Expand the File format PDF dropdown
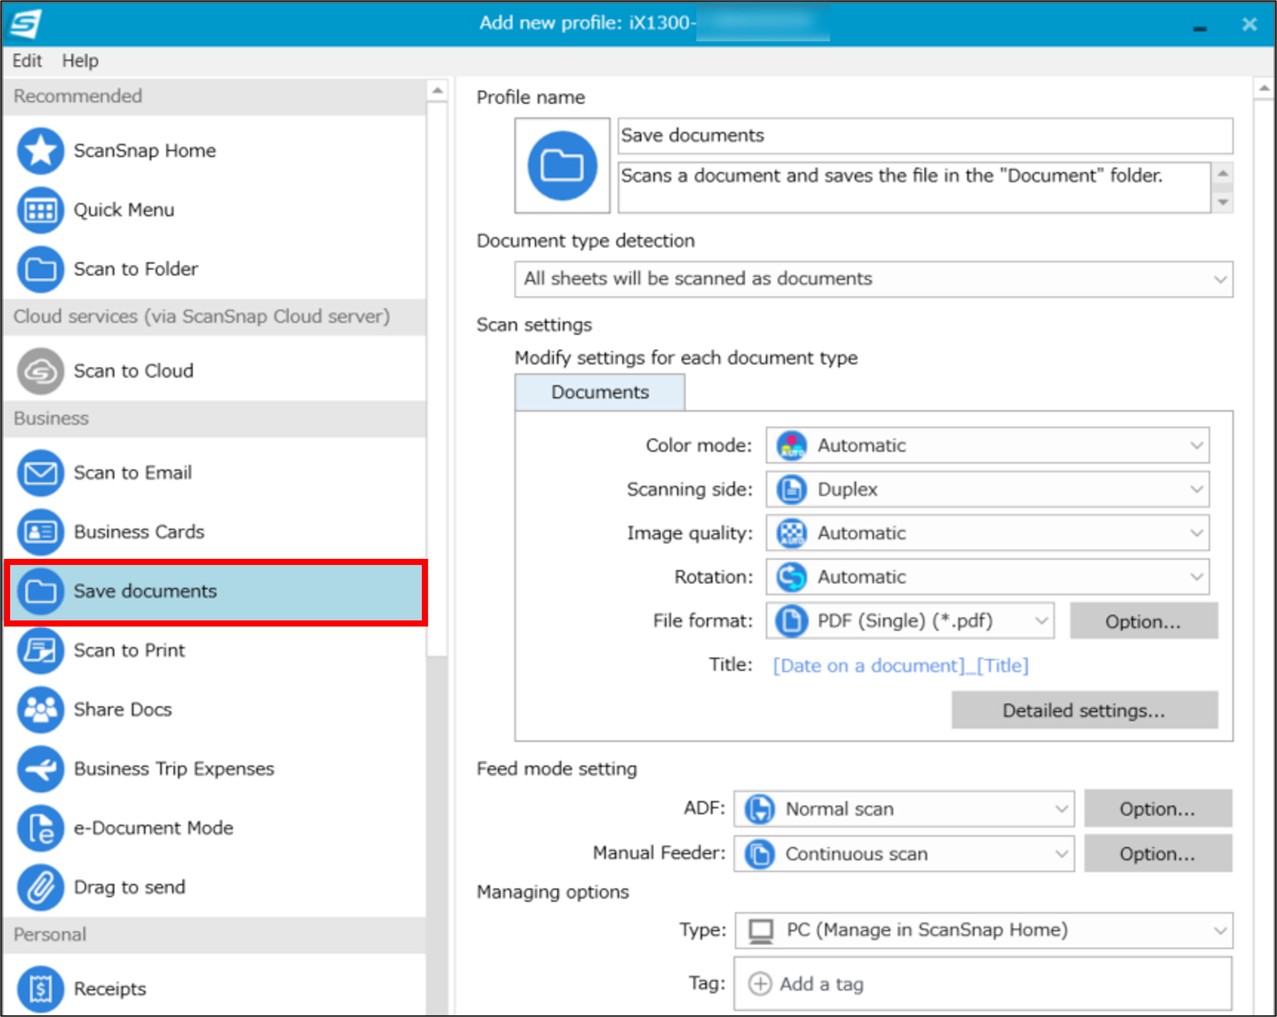Screen dimensions: 1277x1017 [909, 621]
